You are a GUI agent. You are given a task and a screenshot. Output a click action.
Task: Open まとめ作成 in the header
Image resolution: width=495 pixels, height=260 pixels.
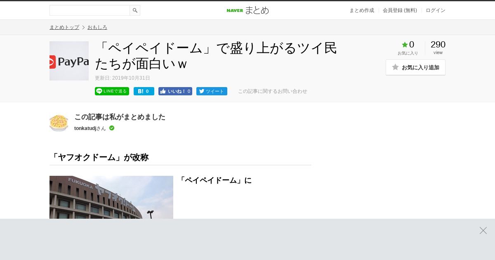(362, 10)
